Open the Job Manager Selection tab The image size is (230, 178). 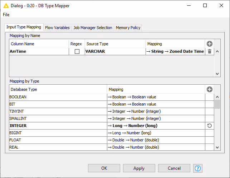pyautogui.click(x=93, y=28)
